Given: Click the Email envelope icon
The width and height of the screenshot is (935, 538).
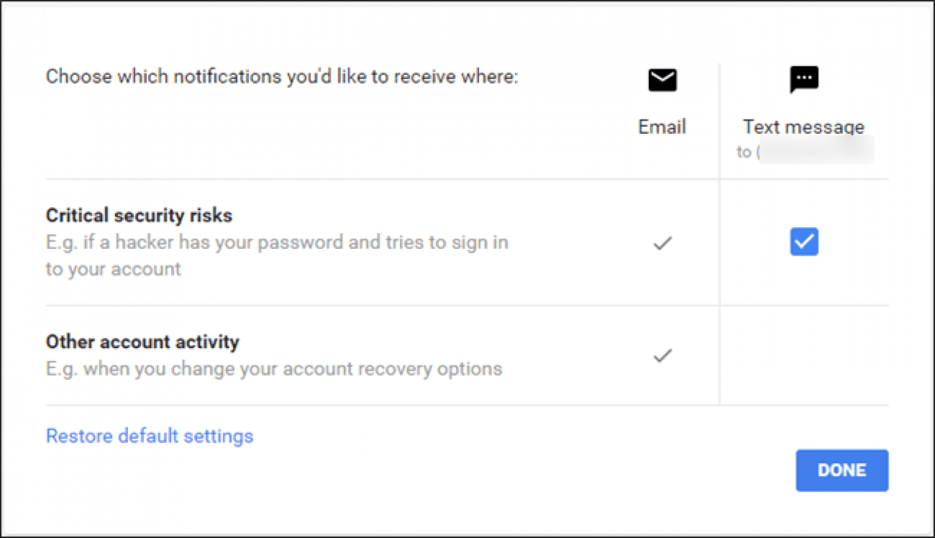Looking at the screenshot, I should 662,80.
